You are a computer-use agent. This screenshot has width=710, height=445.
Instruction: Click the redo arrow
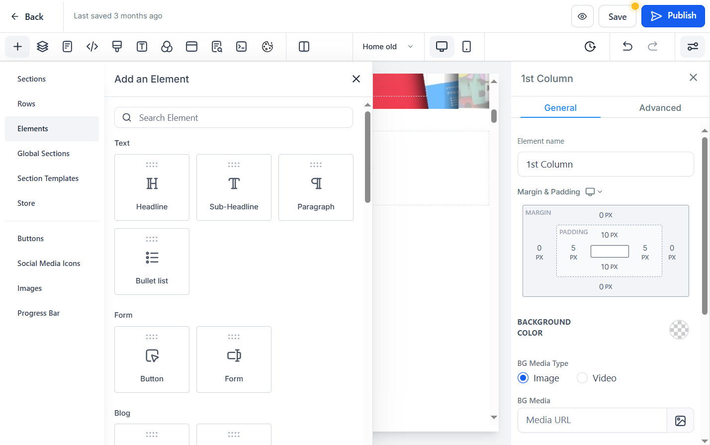(653, 47)
